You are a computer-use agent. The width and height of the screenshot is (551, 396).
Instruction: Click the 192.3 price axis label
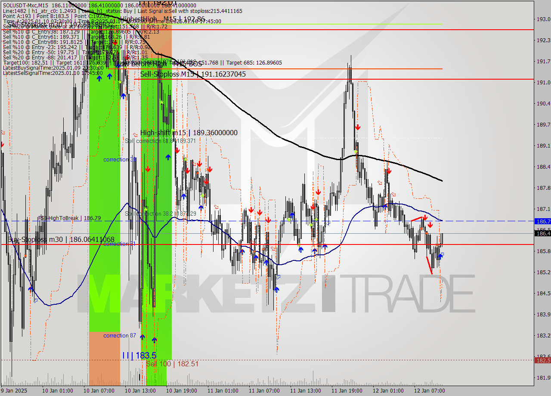543,40
